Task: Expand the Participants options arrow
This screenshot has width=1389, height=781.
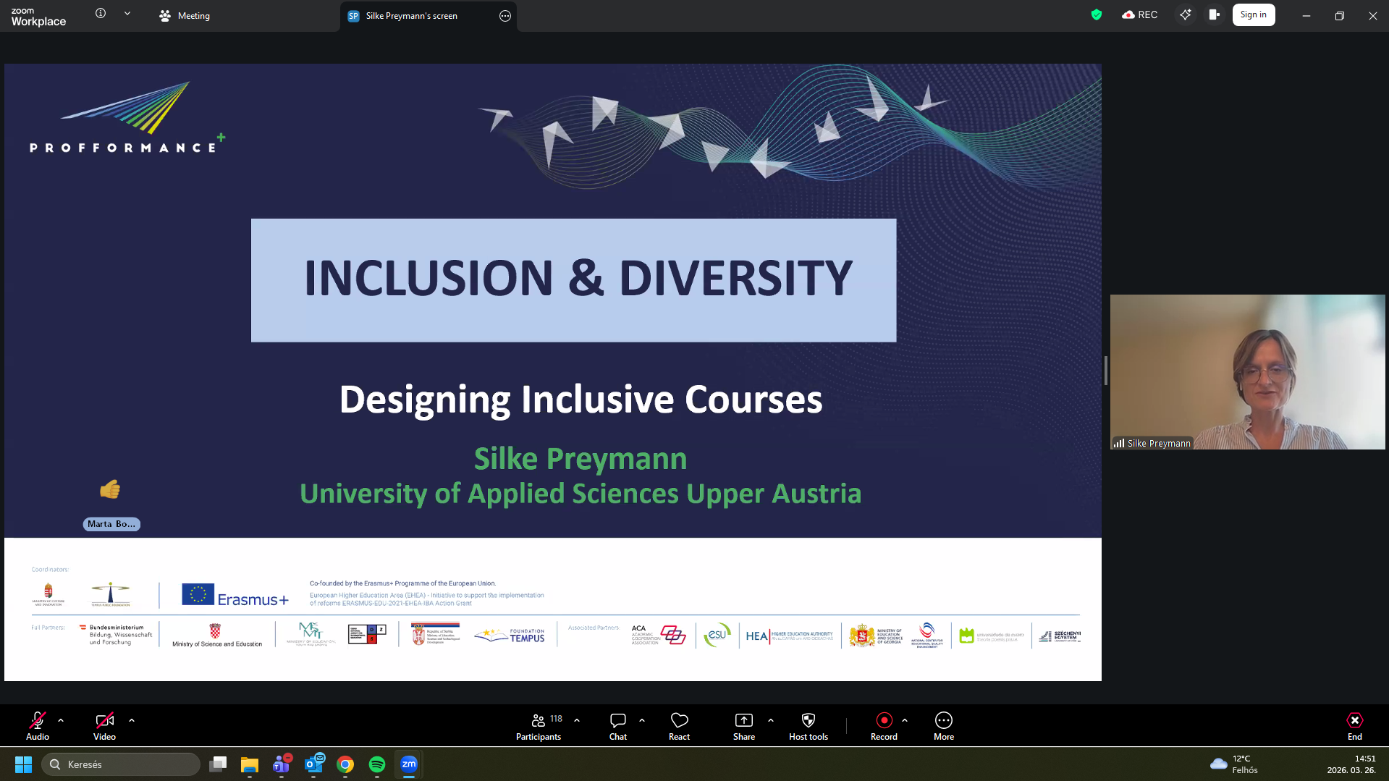Action: pos(577,720)
